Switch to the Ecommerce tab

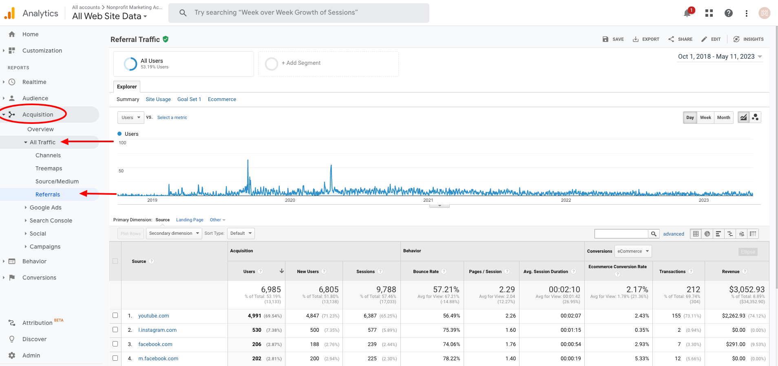click(222, 99)
